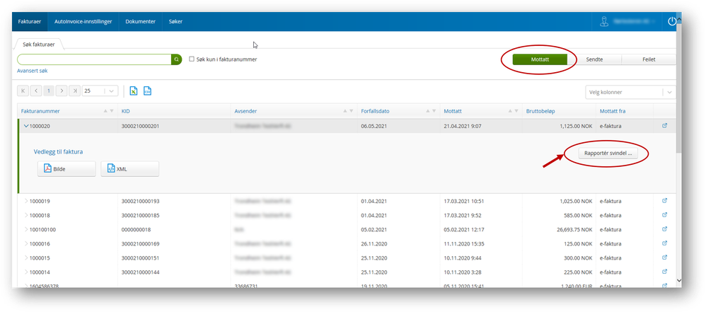
Task: Show Mottatt invoices
Action: click(540, 59)
